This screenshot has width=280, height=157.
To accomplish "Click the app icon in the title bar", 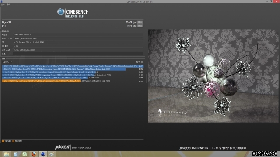I will pos(1,1).
